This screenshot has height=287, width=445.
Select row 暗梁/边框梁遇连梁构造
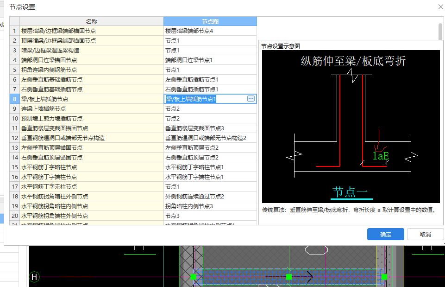91,50
